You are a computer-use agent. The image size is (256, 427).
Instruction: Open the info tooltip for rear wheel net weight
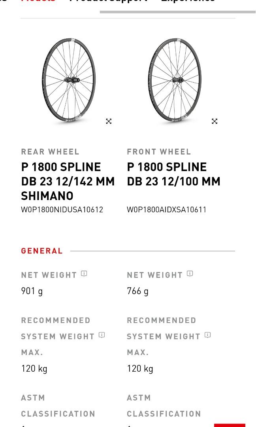(x=84, y=273)
